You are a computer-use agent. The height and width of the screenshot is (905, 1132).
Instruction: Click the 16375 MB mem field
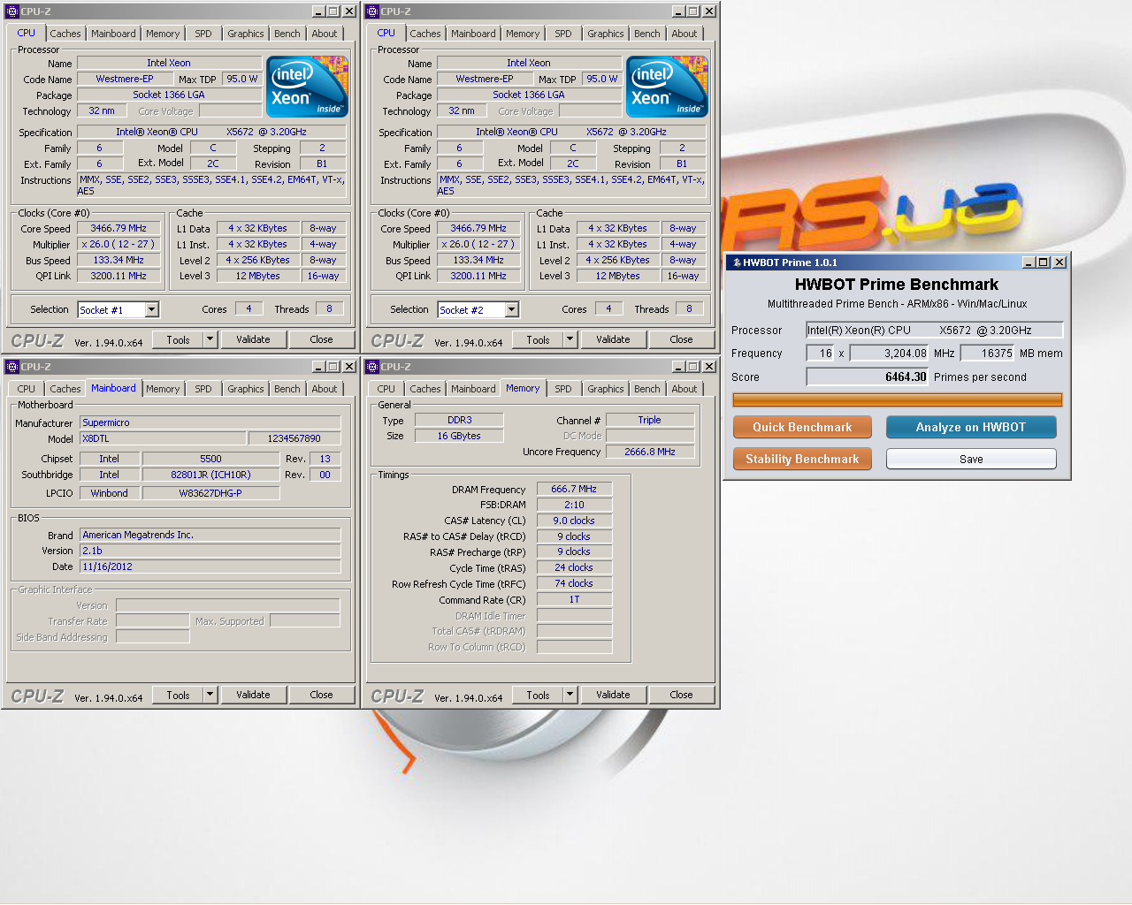pos(987,354)
